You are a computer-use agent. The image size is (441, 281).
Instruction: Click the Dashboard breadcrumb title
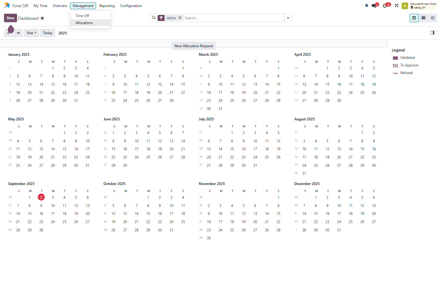[x=28, y=18]
